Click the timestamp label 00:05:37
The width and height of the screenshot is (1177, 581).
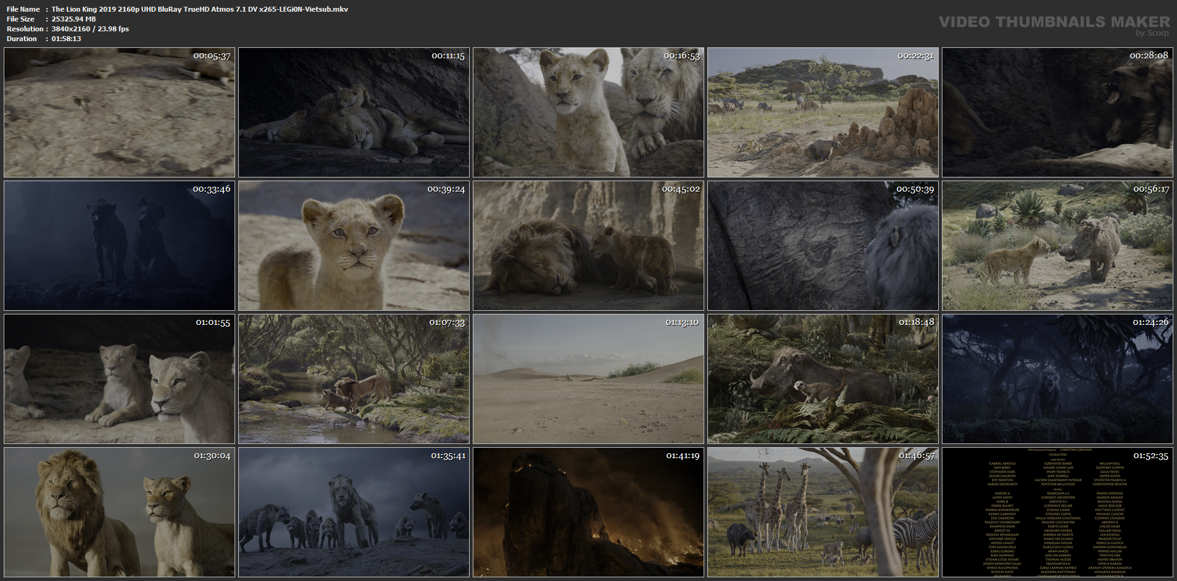point(212,56)
